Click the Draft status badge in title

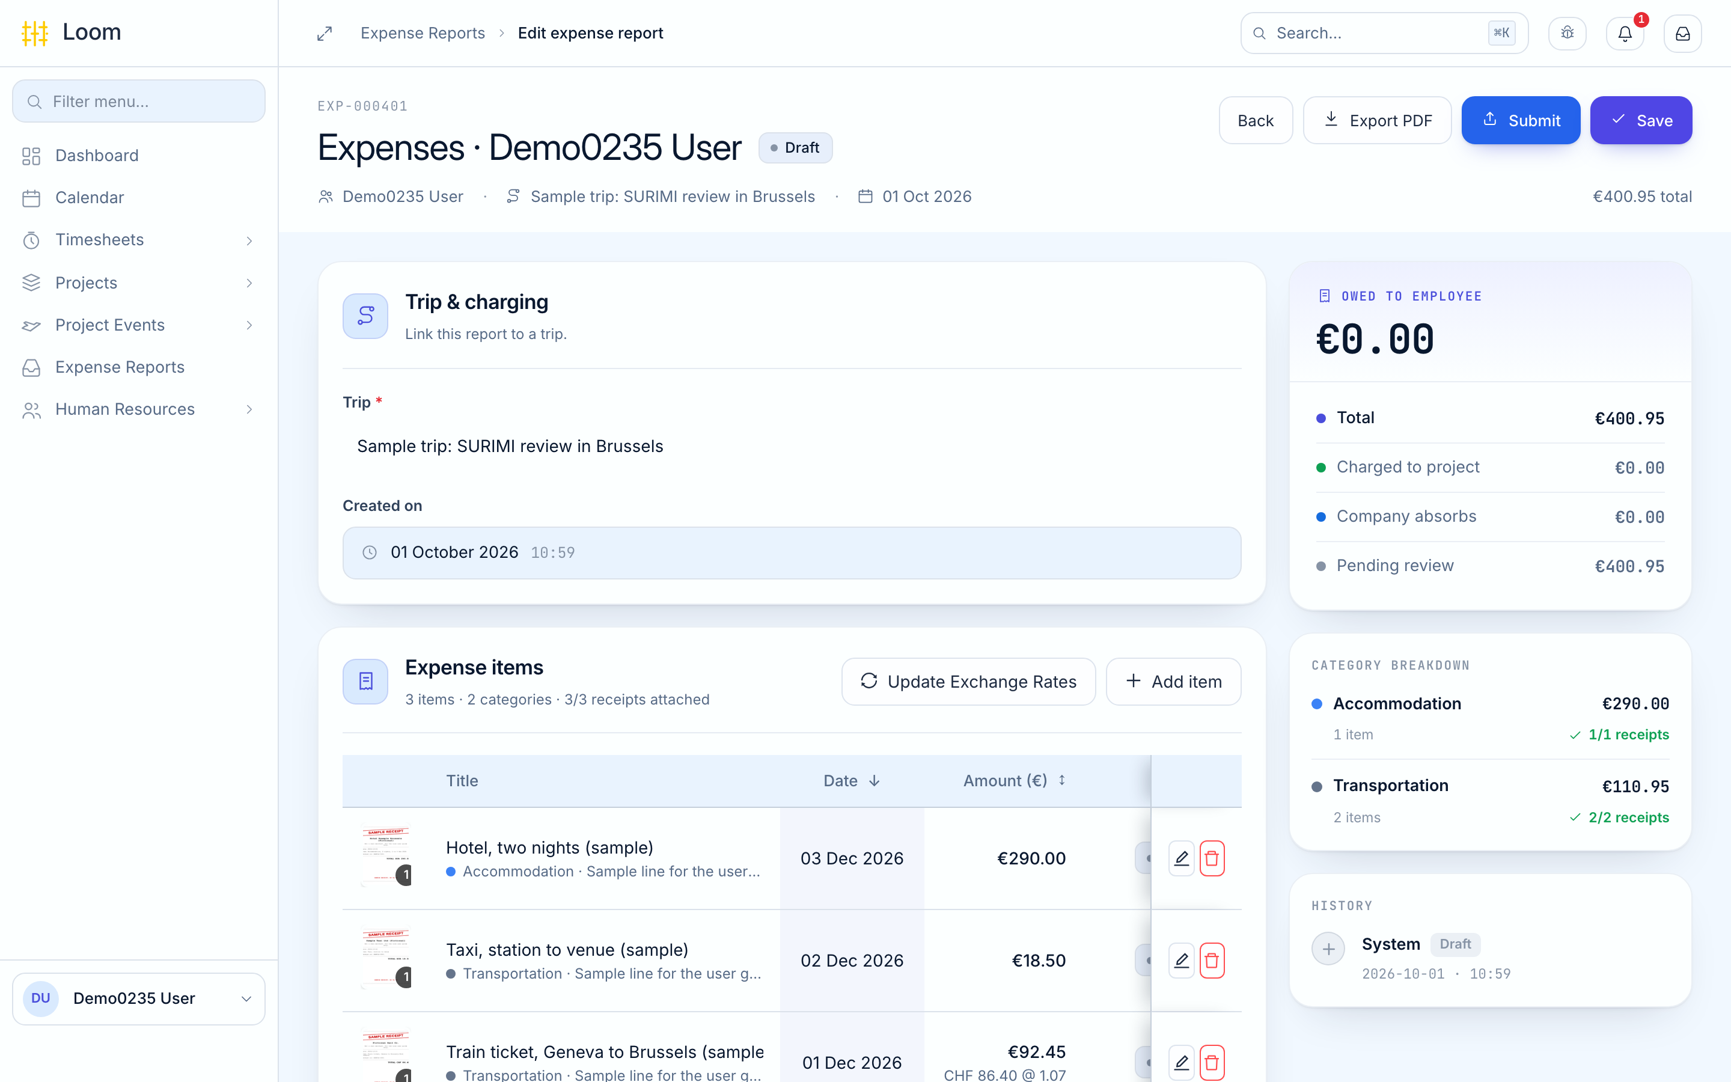[795, 147]
